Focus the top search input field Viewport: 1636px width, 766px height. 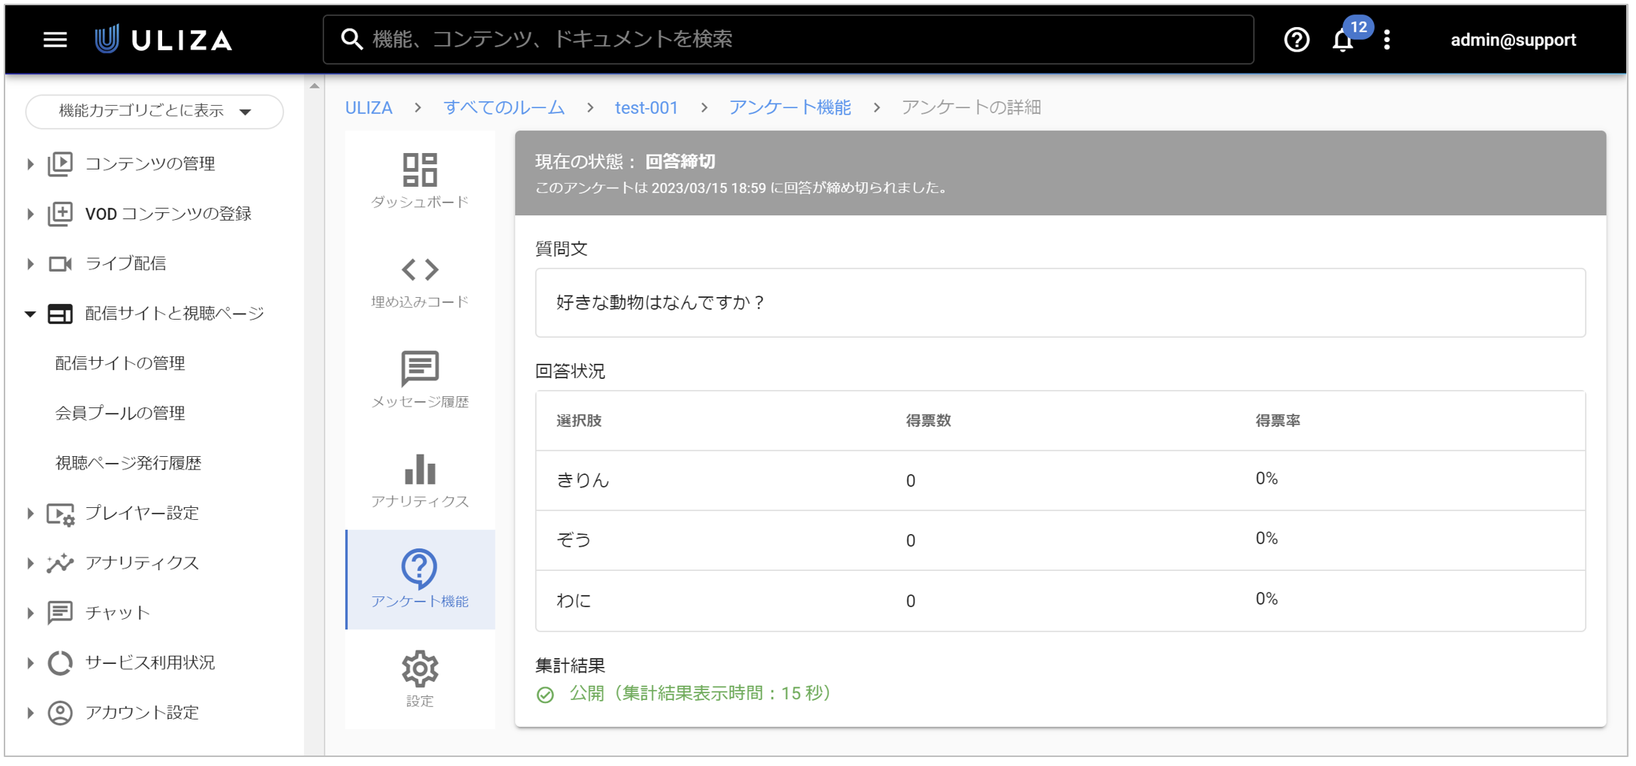788,39
